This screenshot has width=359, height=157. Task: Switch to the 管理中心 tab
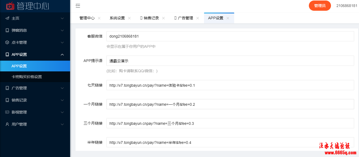(x=87, y=18)
